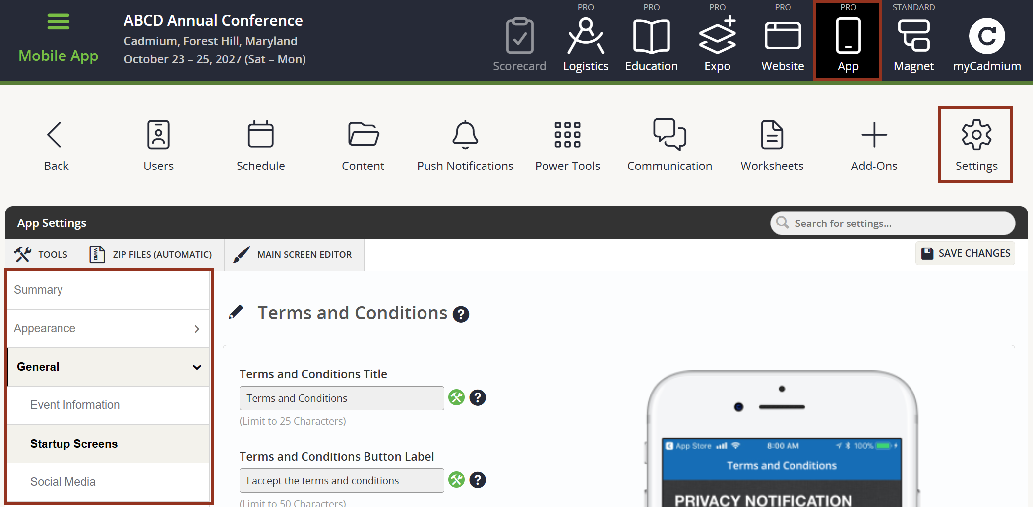This screenshot has height=507, width=1033.
Task: Click the Terms and Conditions Title input
Action: point(342,398)
